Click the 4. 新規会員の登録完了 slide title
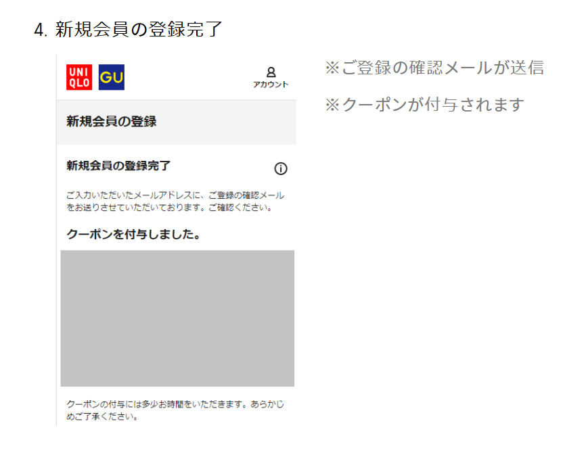The width and height of the screenshot is (567, 461). pos(128,29)
